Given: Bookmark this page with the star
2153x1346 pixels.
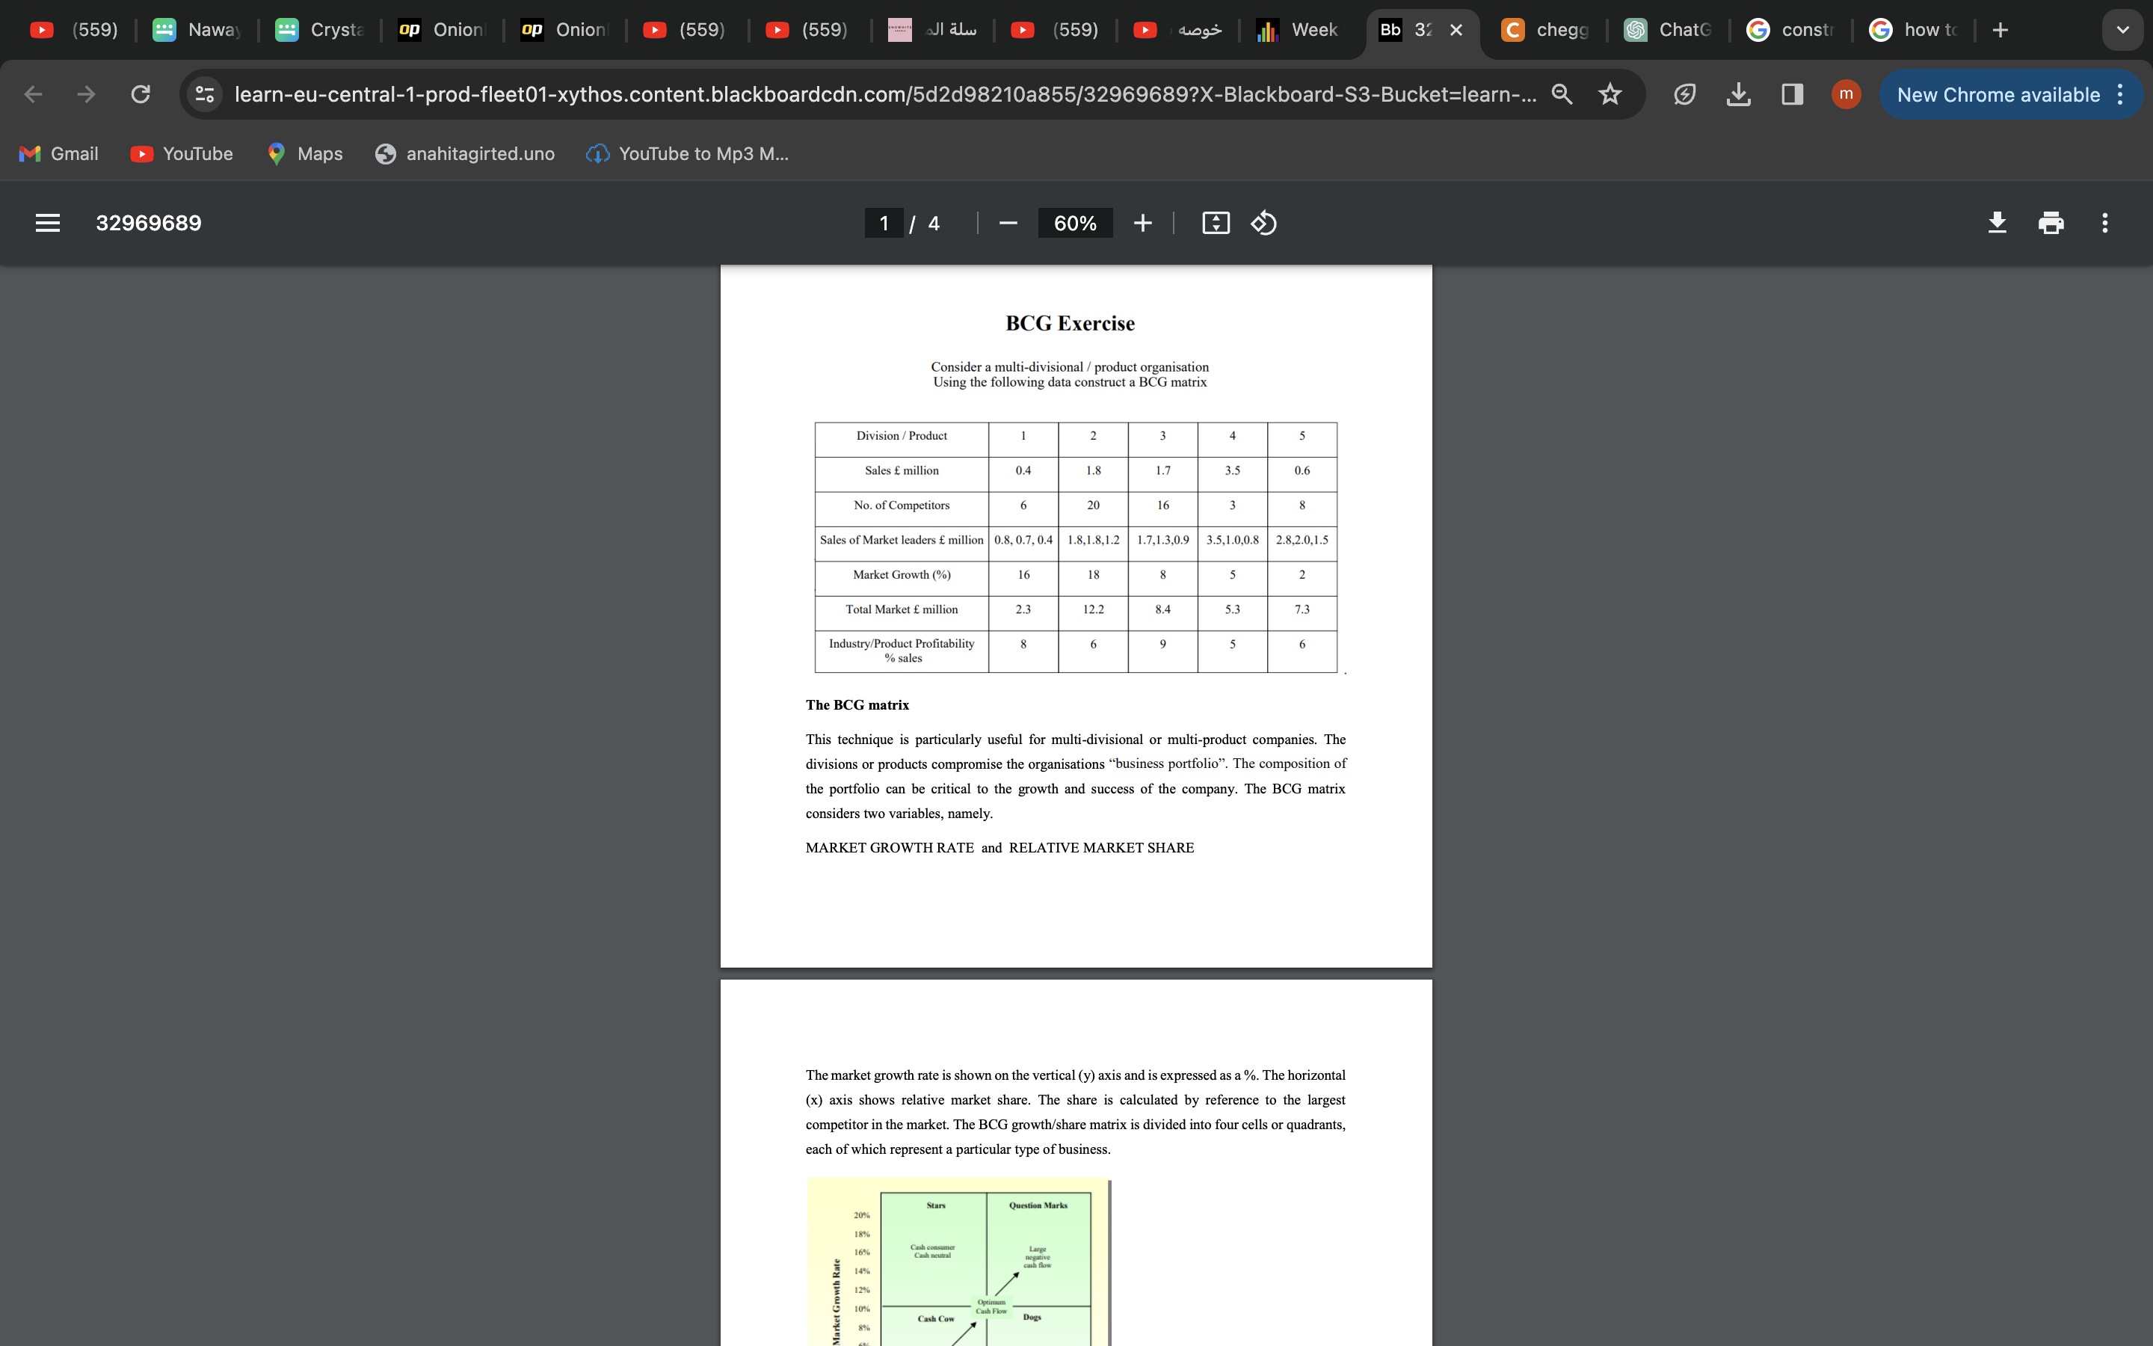Looking at the screenshot, I should [1611, 94].
